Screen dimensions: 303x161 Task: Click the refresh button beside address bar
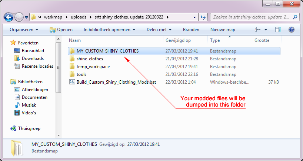[x=203, y=17]
